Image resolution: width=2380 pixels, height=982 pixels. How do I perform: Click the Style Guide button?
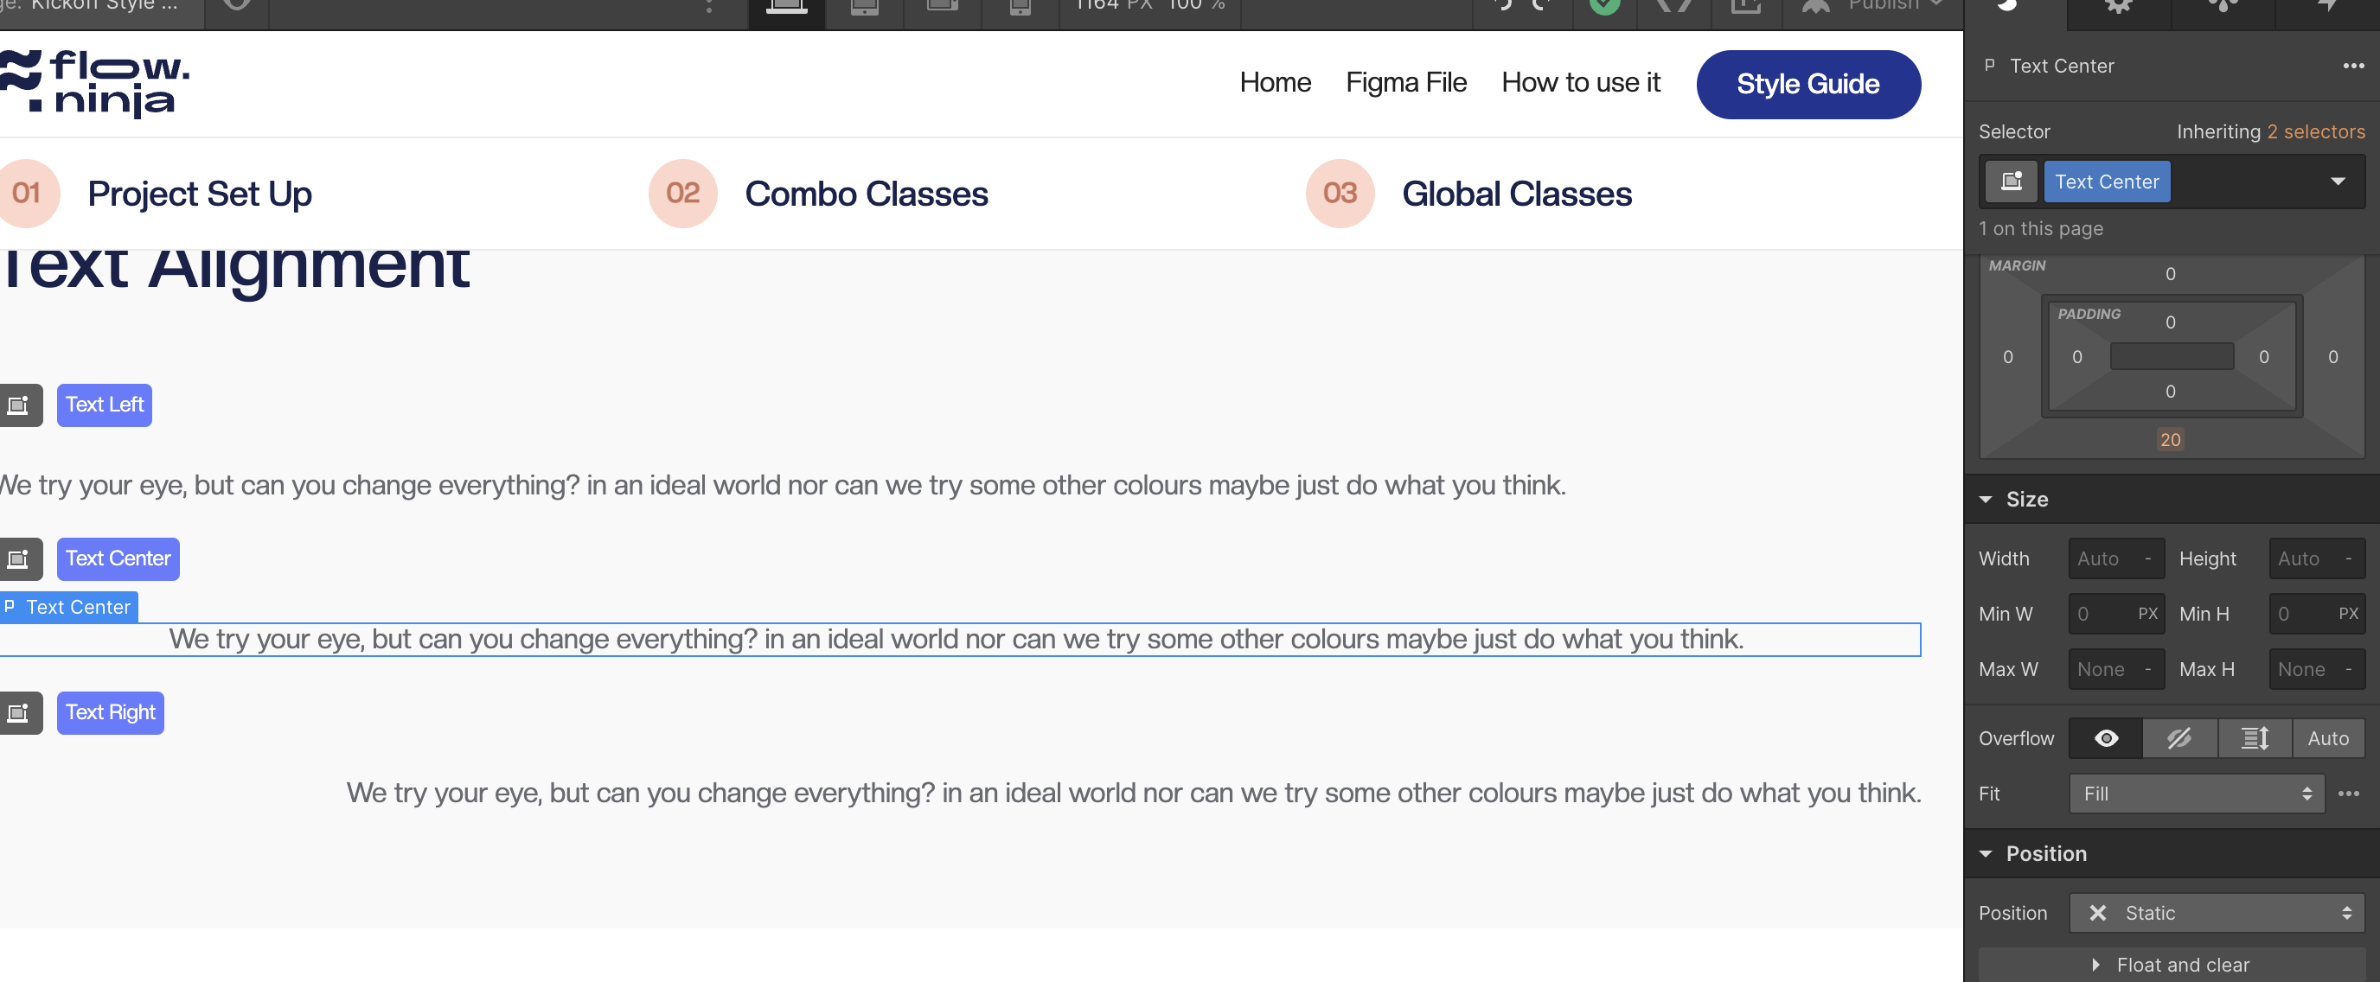point(1808,84)
